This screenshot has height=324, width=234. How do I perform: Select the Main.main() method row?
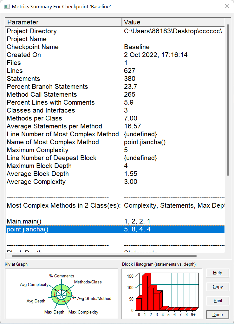point(115,221)
